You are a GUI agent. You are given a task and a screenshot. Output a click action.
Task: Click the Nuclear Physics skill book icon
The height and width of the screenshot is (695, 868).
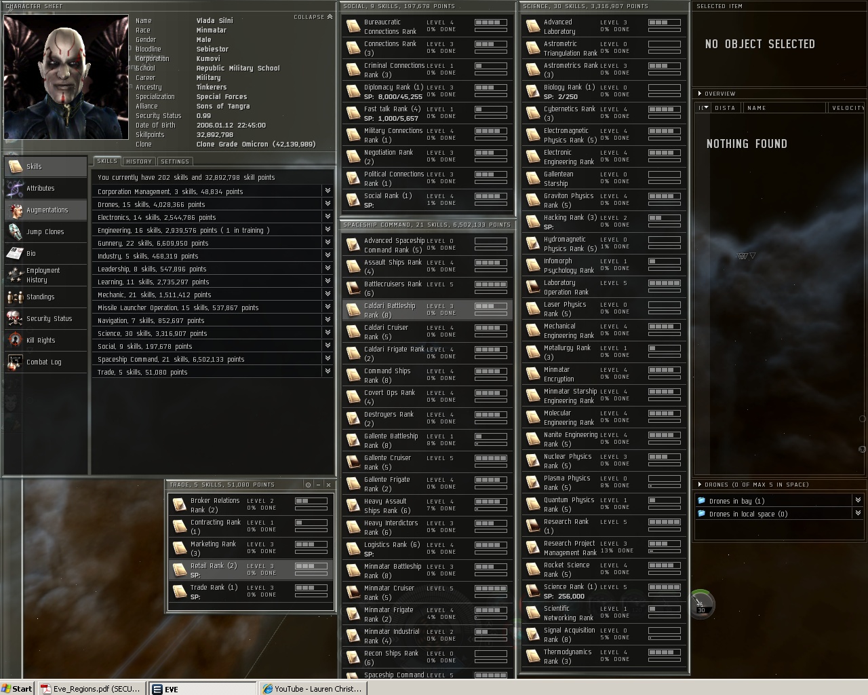click(x=533, y=461)
